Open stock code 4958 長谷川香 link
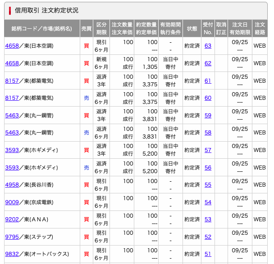Image resolution: width=274 pixels, height=264 pixels. click(x=12, y=185)
